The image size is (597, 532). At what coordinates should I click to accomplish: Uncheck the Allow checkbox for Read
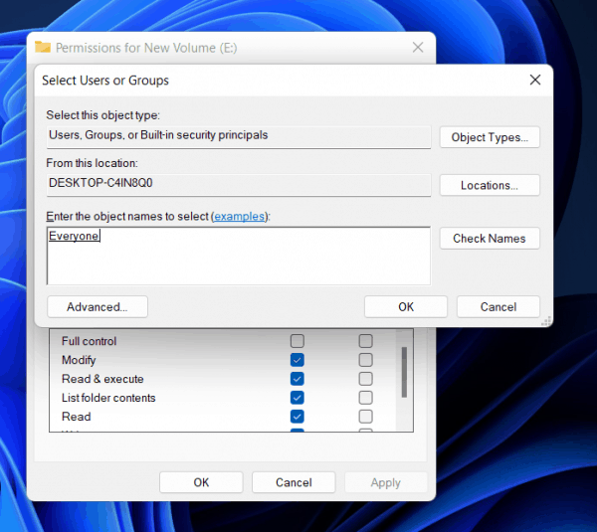coord(297,417)
